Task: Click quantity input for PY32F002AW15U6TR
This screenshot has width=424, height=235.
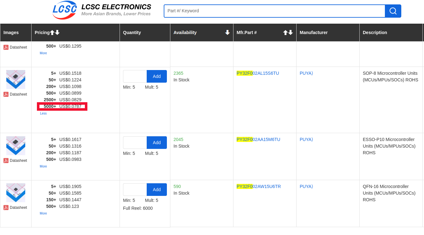Action: tap(135, 190)
